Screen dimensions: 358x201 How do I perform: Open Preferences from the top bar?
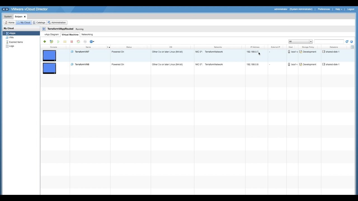click(x=324, y=9)
